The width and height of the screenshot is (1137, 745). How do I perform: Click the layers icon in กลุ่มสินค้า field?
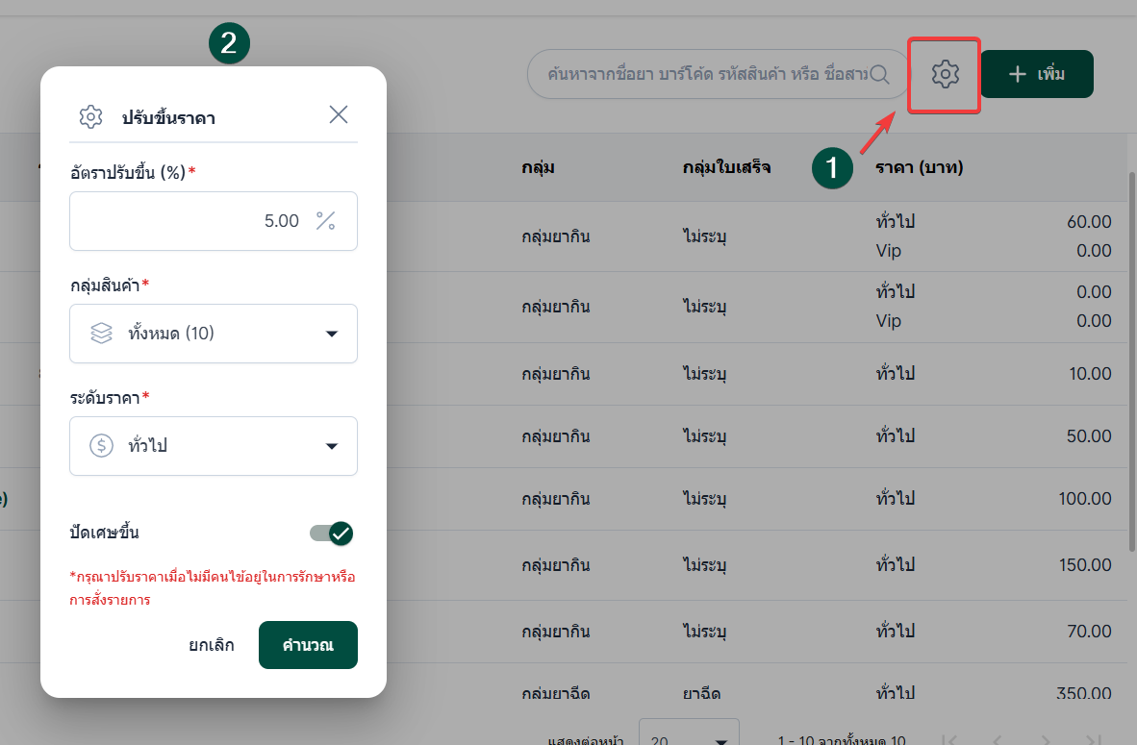coord(101,334)
